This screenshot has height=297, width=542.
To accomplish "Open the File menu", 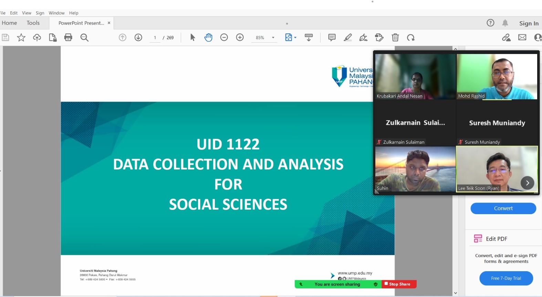I will pyautogui.click(x=2, y=13).
